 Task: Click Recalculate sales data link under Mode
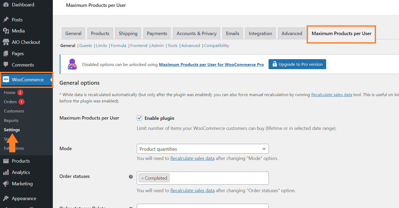(193, 158)
